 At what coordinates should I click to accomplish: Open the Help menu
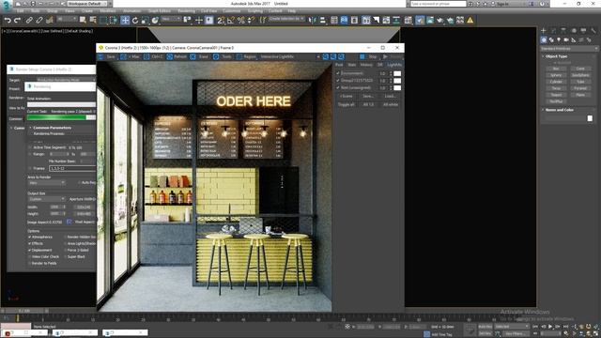pos(292,10)
